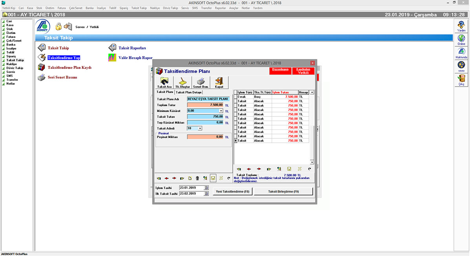The width and height of the screenshot is (471, 256).
Task: Click the Peşinat Miktarı field
Action: point(205,137)
